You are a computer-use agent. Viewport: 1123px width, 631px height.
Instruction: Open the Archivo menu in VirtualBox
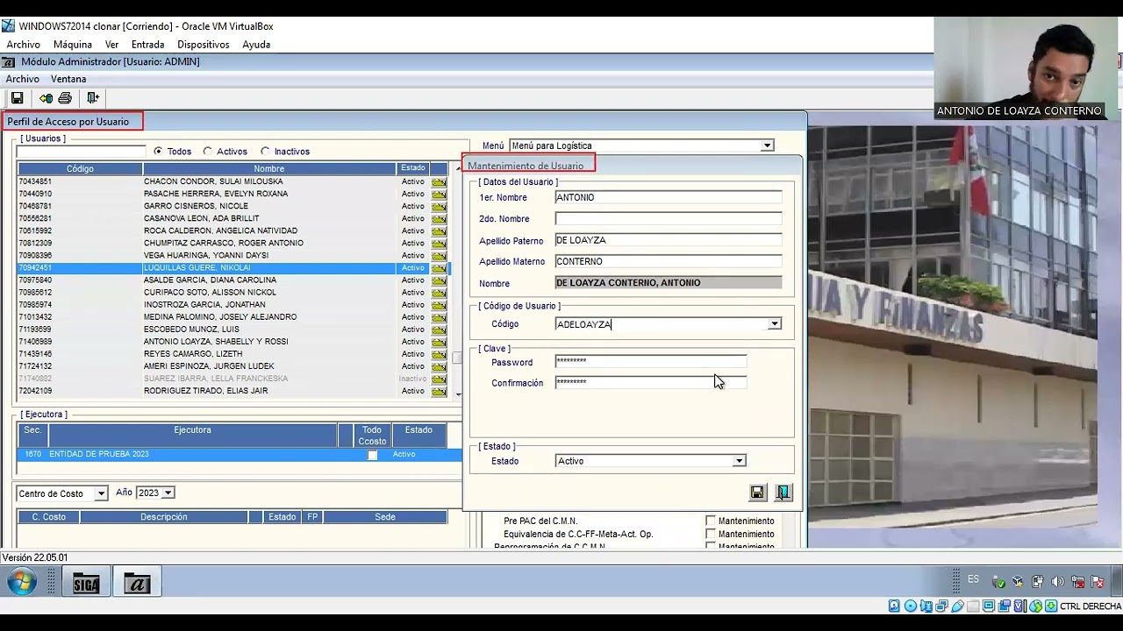[23, 44]
